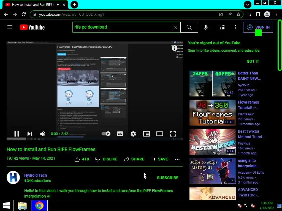Open the media control icon in Chrome
The image size is (282, 211).
[249, 14]
